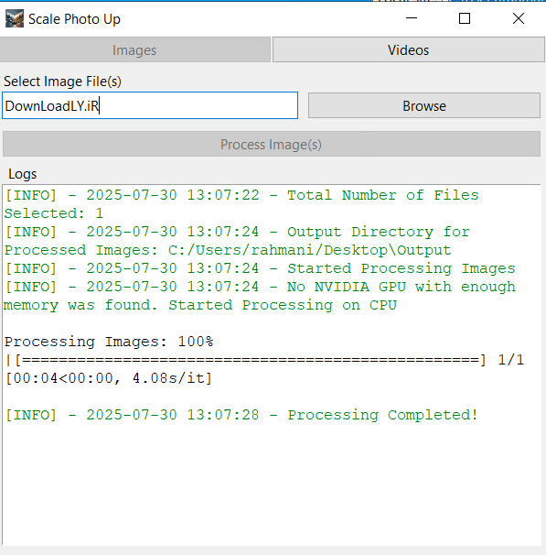Click the 'No NVIDIA GPU with enough' log line
Image resolution: width=546 pixels, height=555 pixels.
coord(260,287)
